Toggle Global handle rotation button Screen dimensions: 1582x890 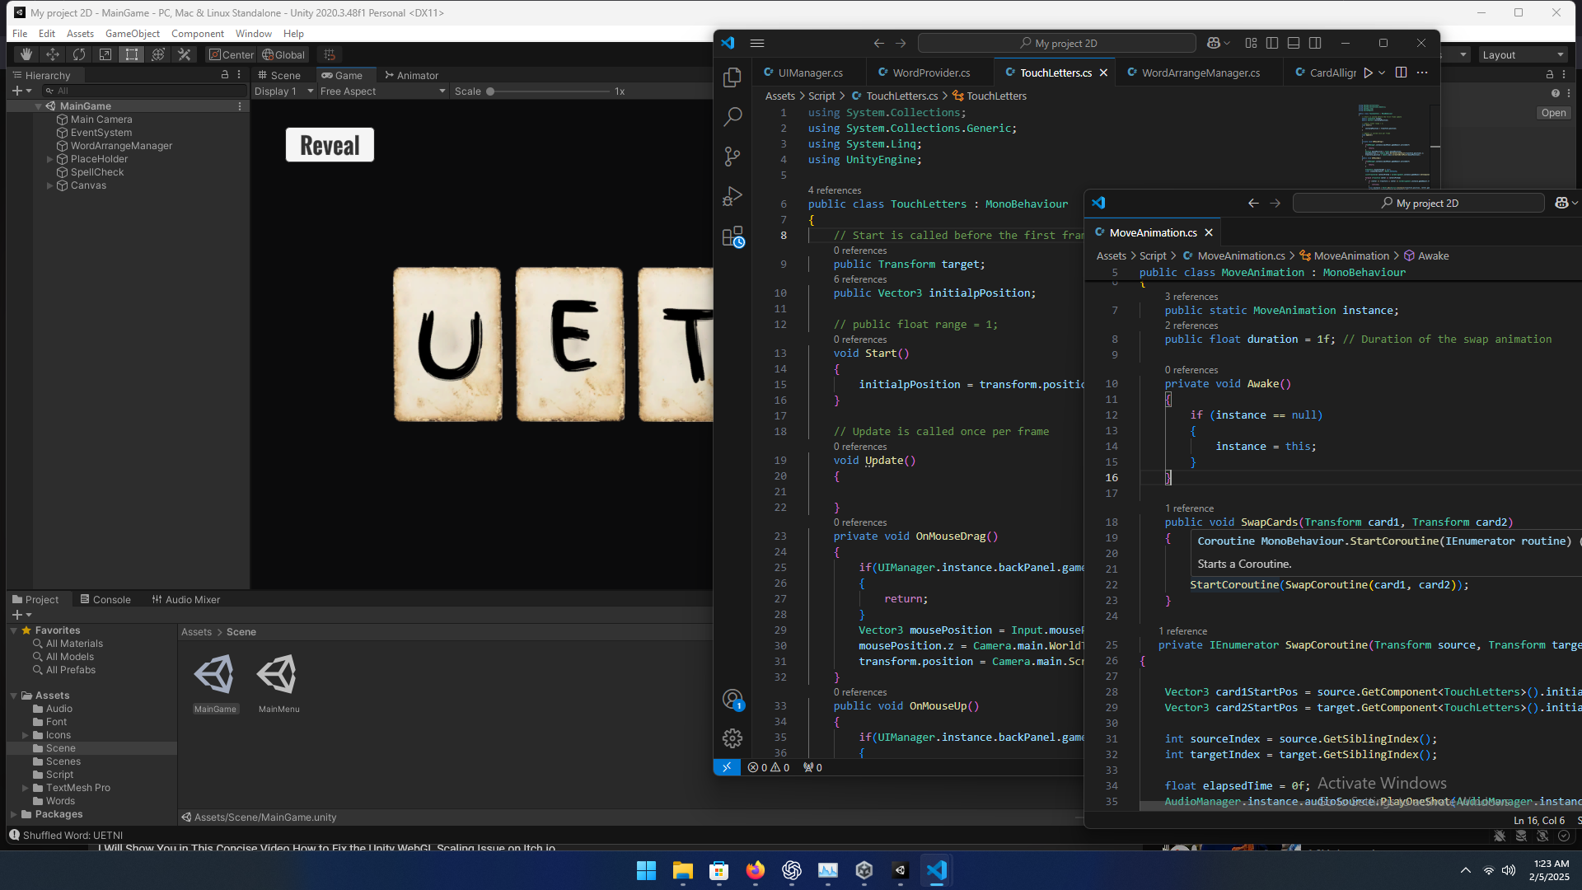(283, 54)
